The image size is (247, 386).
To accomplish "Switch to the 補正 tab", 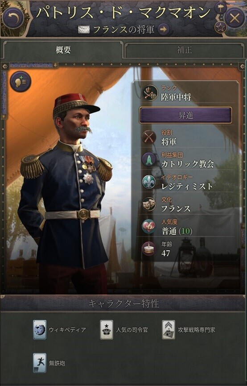I will click(184, 50).
